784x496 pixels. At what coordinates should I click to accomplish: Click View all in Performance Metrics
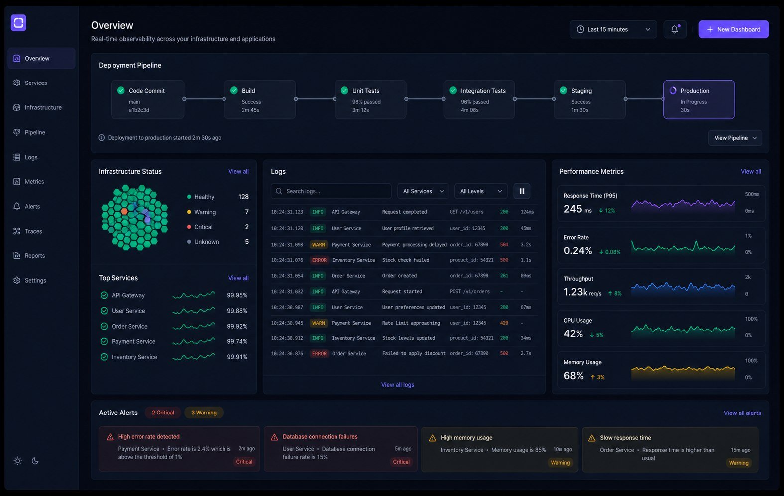tap(751, 171)
